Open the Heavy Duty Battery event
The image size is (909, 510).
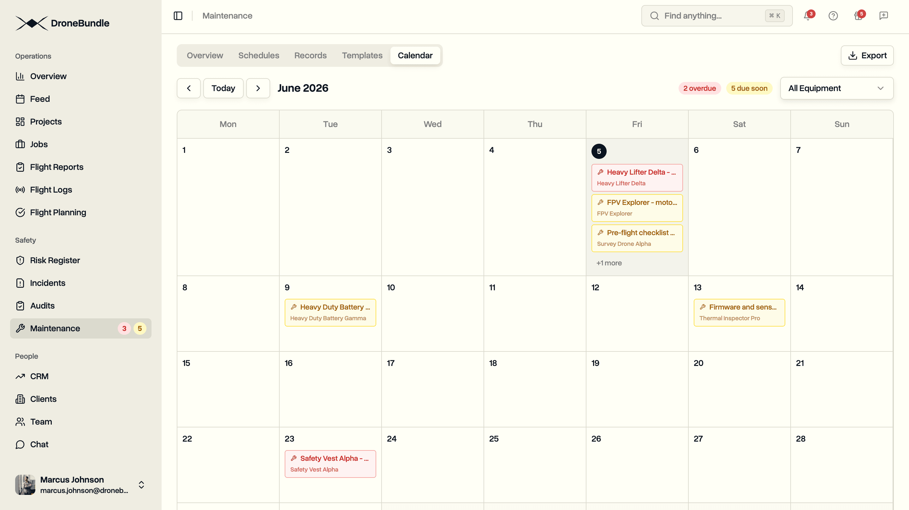pos(330,313)
